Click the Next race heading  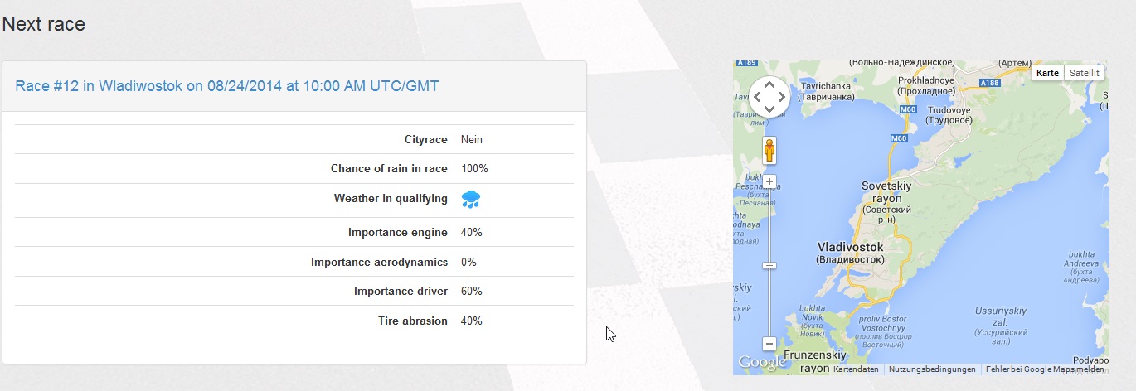point(44,24)
